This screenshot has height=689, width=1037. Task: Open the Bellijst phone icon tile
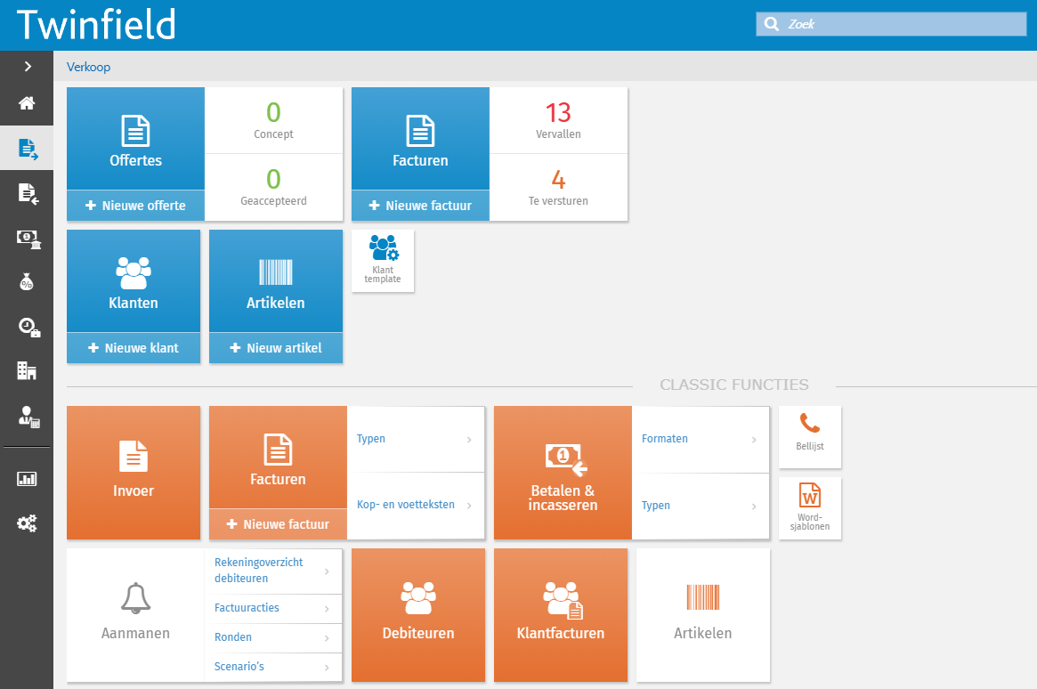point(810,436)
